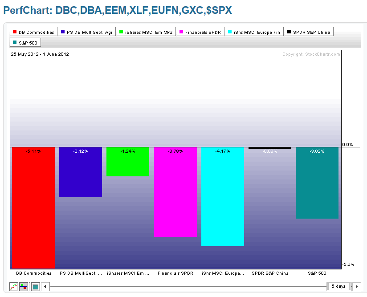This screenshot has width=367, height=297.
Task: Click the -5.0% axis label
Action: pos(348,264)
